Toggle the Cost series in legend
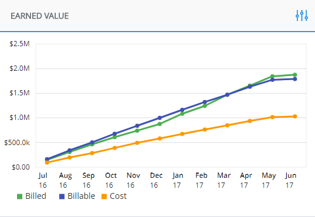 (114, 196)
